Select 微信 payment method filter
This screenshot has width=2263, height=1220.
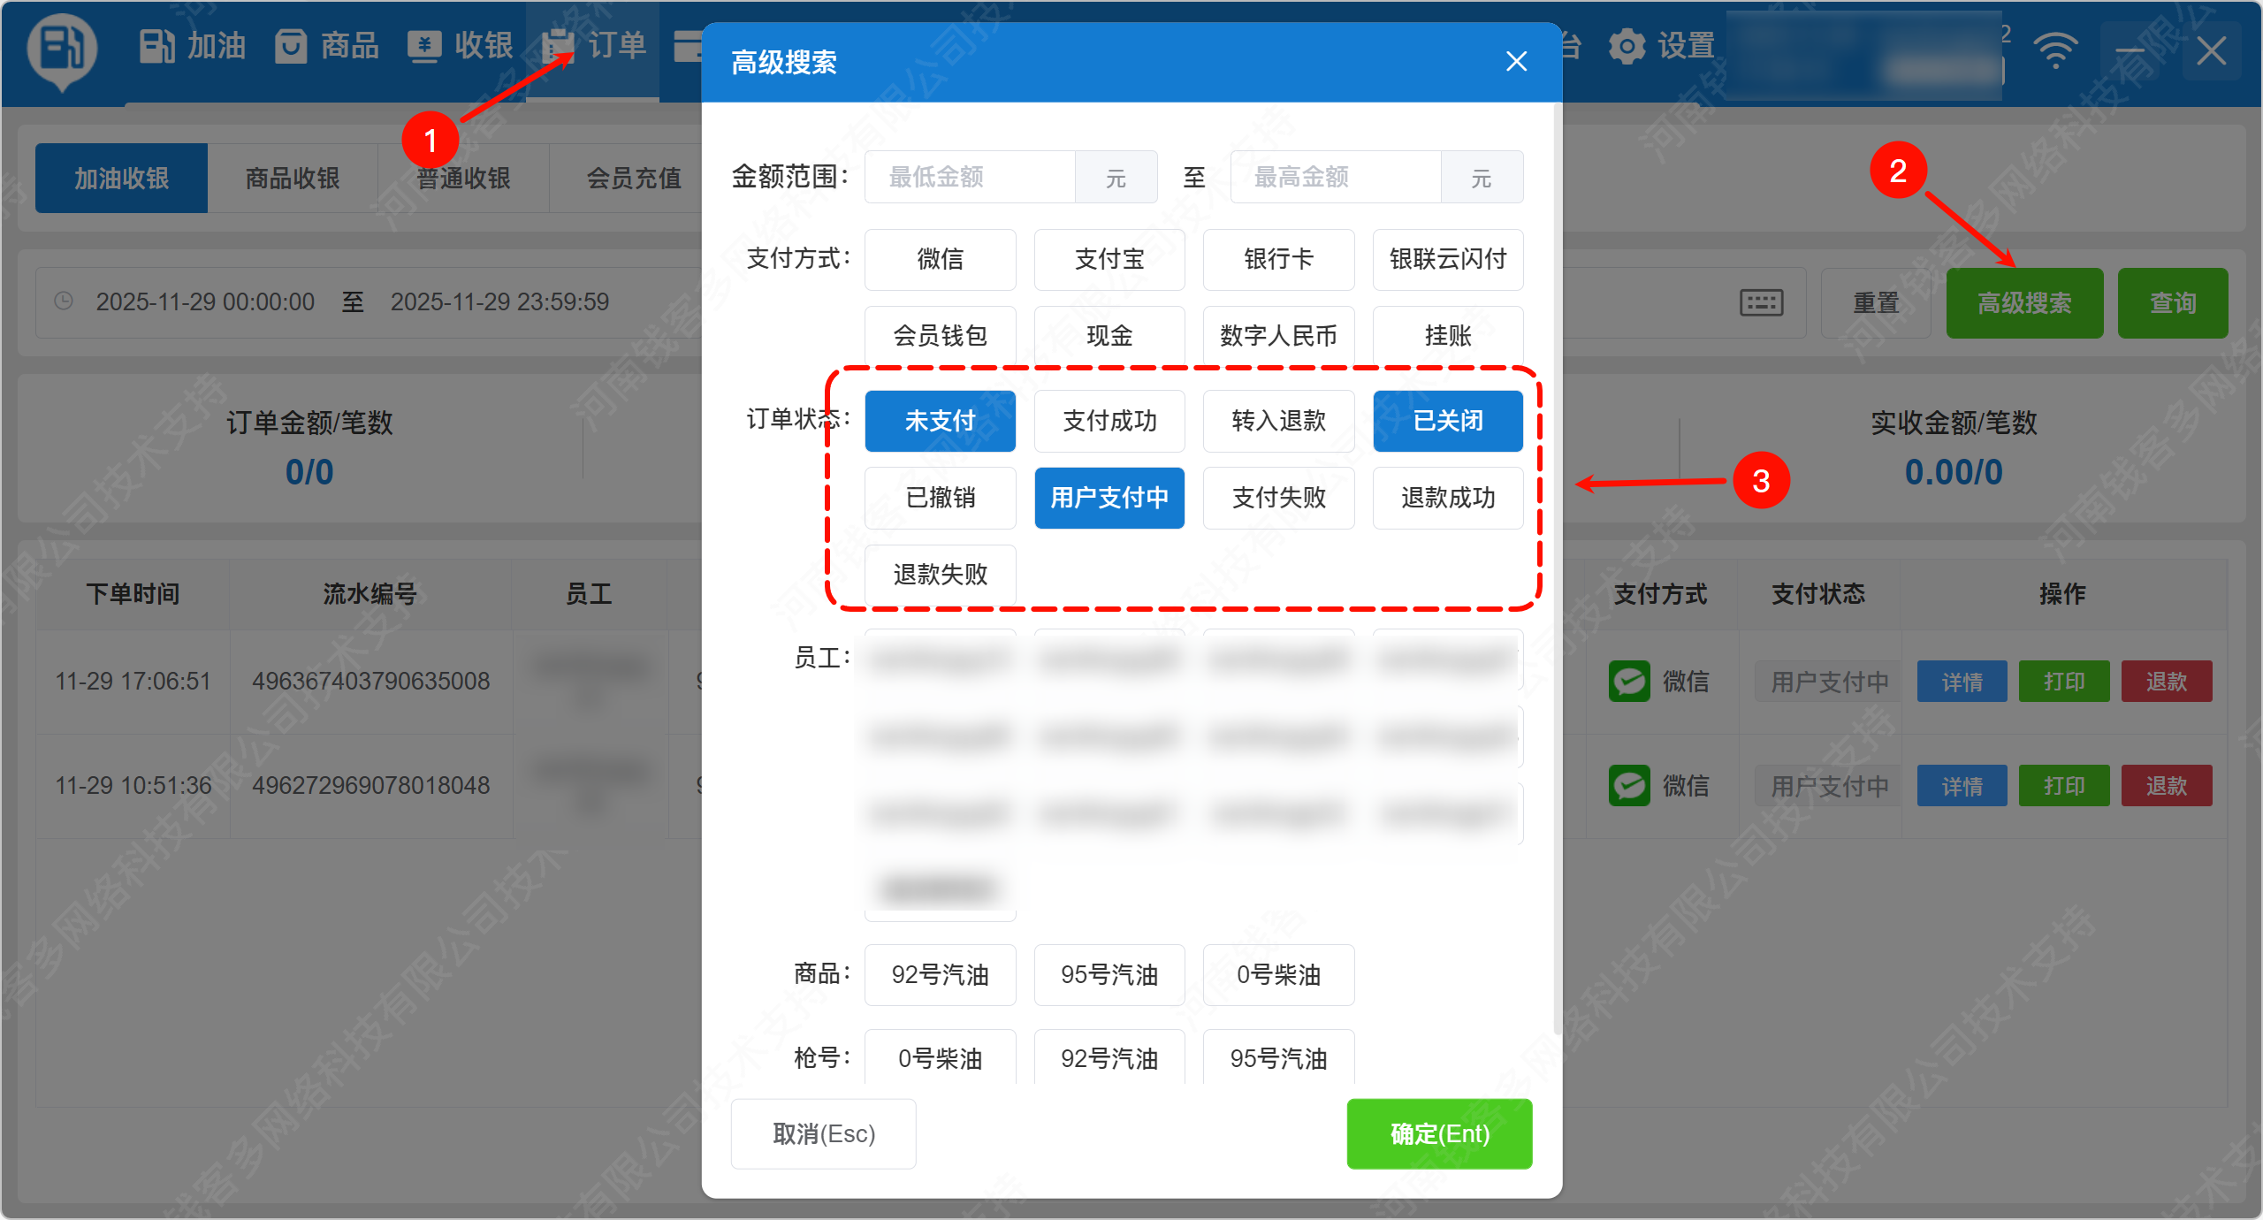click(940, 259)
